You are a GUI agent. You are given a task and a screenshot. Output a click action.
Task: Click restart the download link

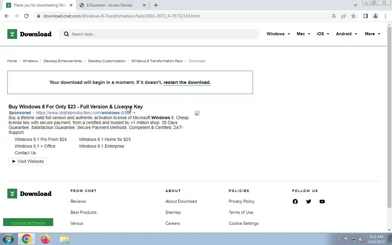coord(187,82)
